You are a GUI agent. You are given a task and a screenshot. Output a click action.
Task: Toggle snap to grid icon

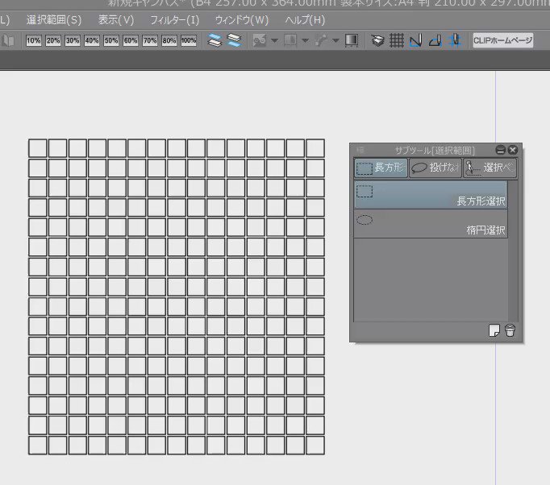[455, 40]
